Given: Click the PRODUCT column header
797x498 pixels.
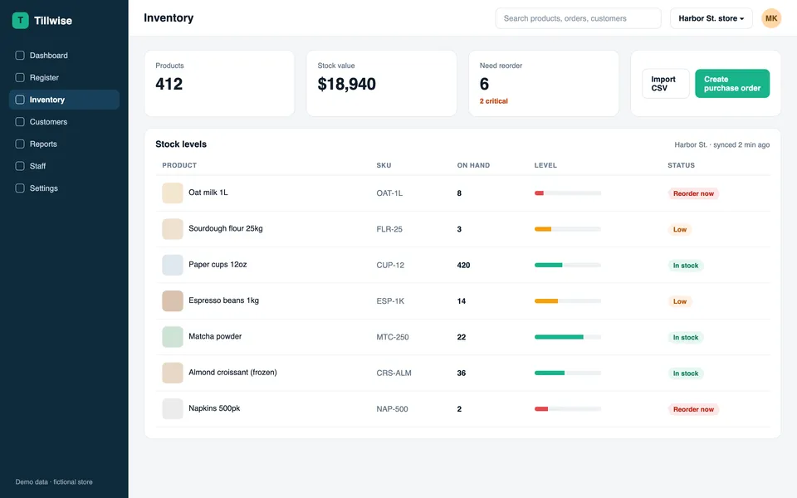Looking at the screenshot, I should point(179,165).
